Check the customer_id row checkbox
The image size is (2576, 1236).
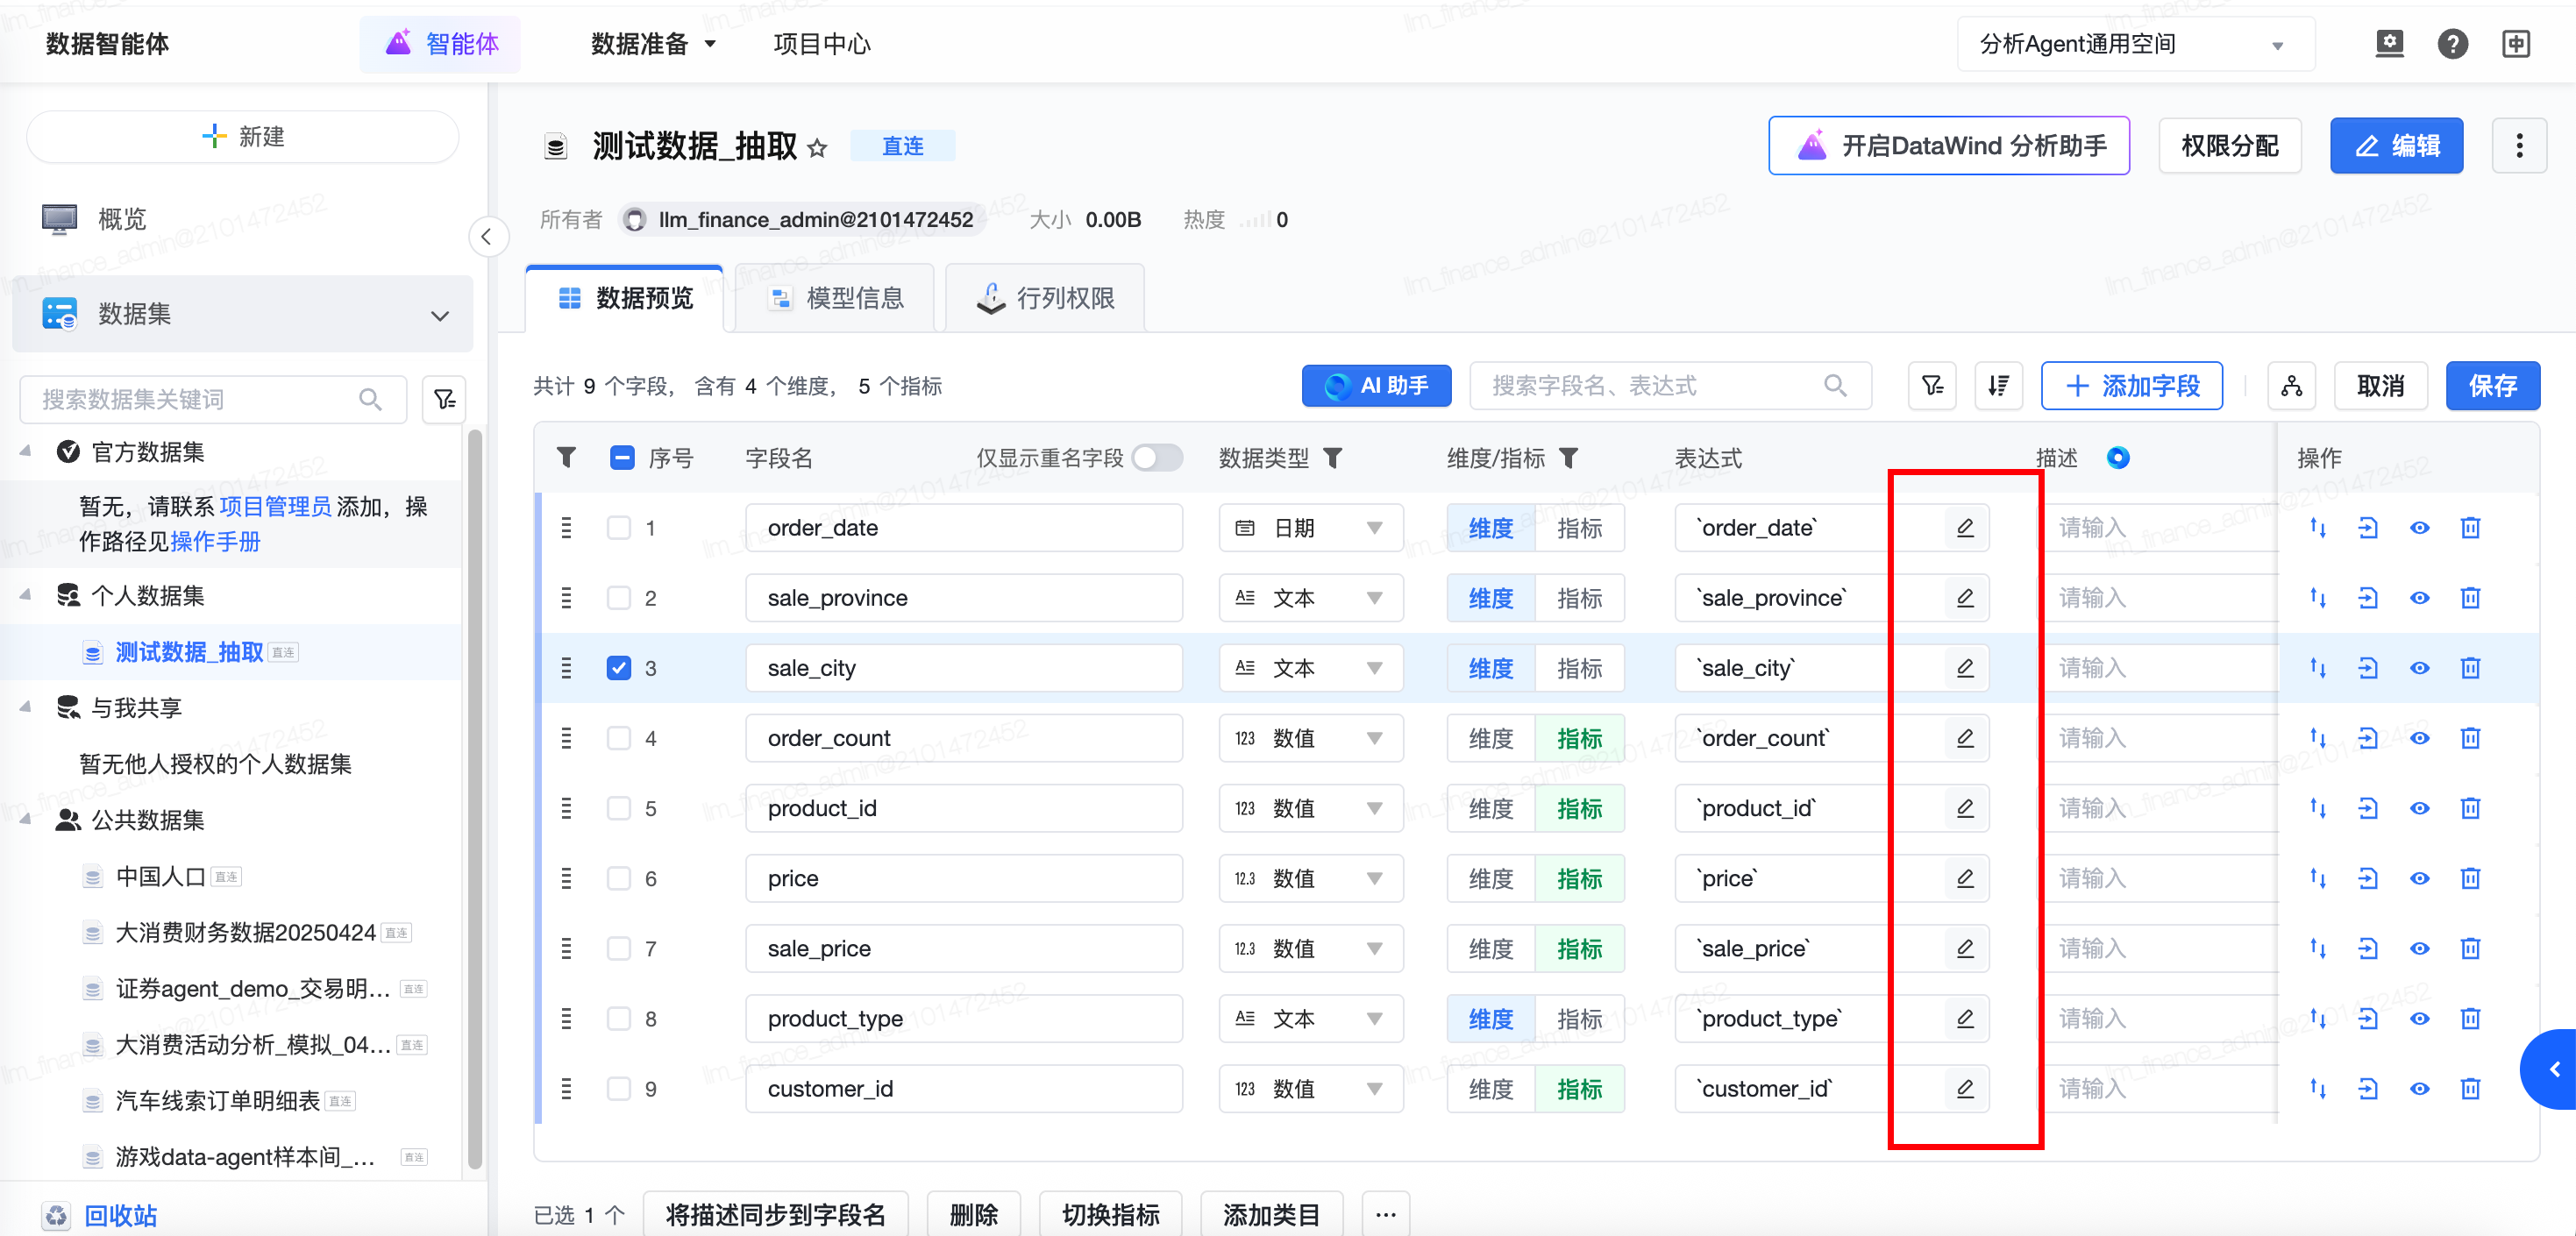coord(619,1088)
